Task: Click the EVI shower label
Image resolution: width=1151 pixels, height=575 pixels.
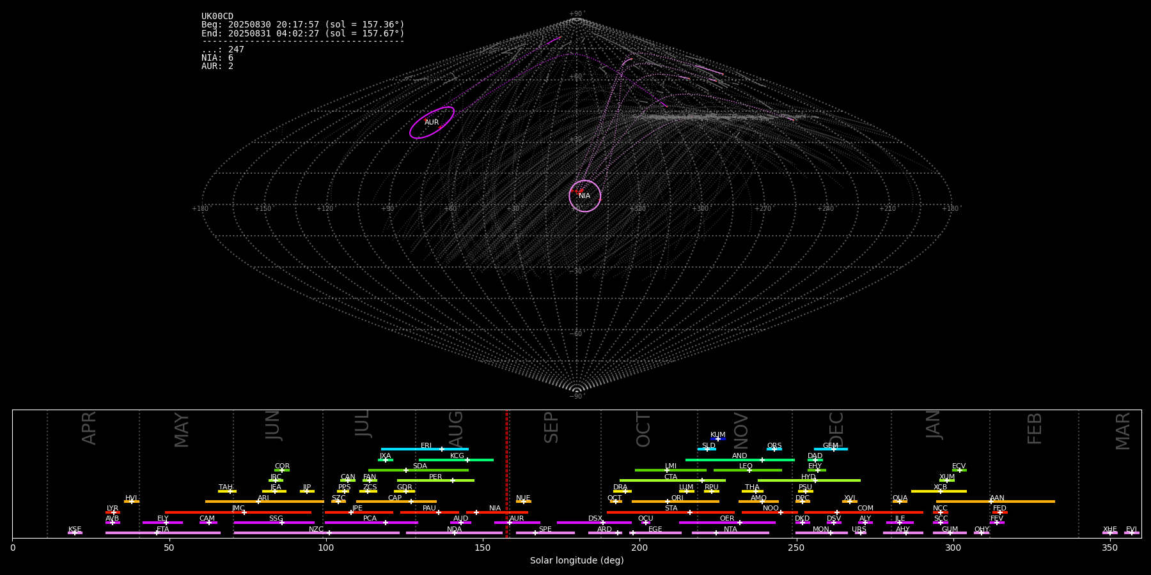Action: [1131, 529]
